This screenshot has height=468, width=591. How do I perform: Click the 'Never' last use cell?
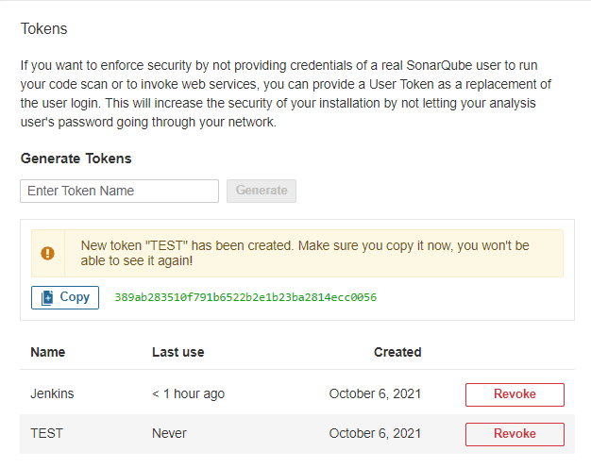(x=169, y=433)
